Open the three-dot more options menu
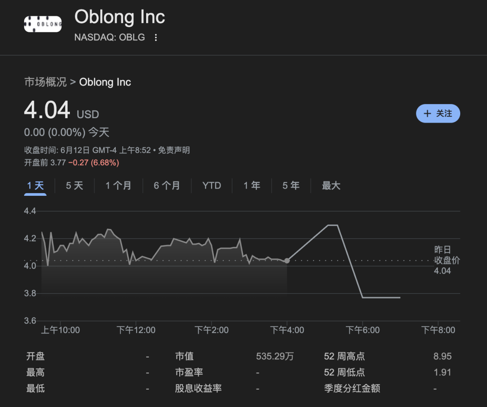The width and height of the screenshot is (487, 407). click(156, 38)
